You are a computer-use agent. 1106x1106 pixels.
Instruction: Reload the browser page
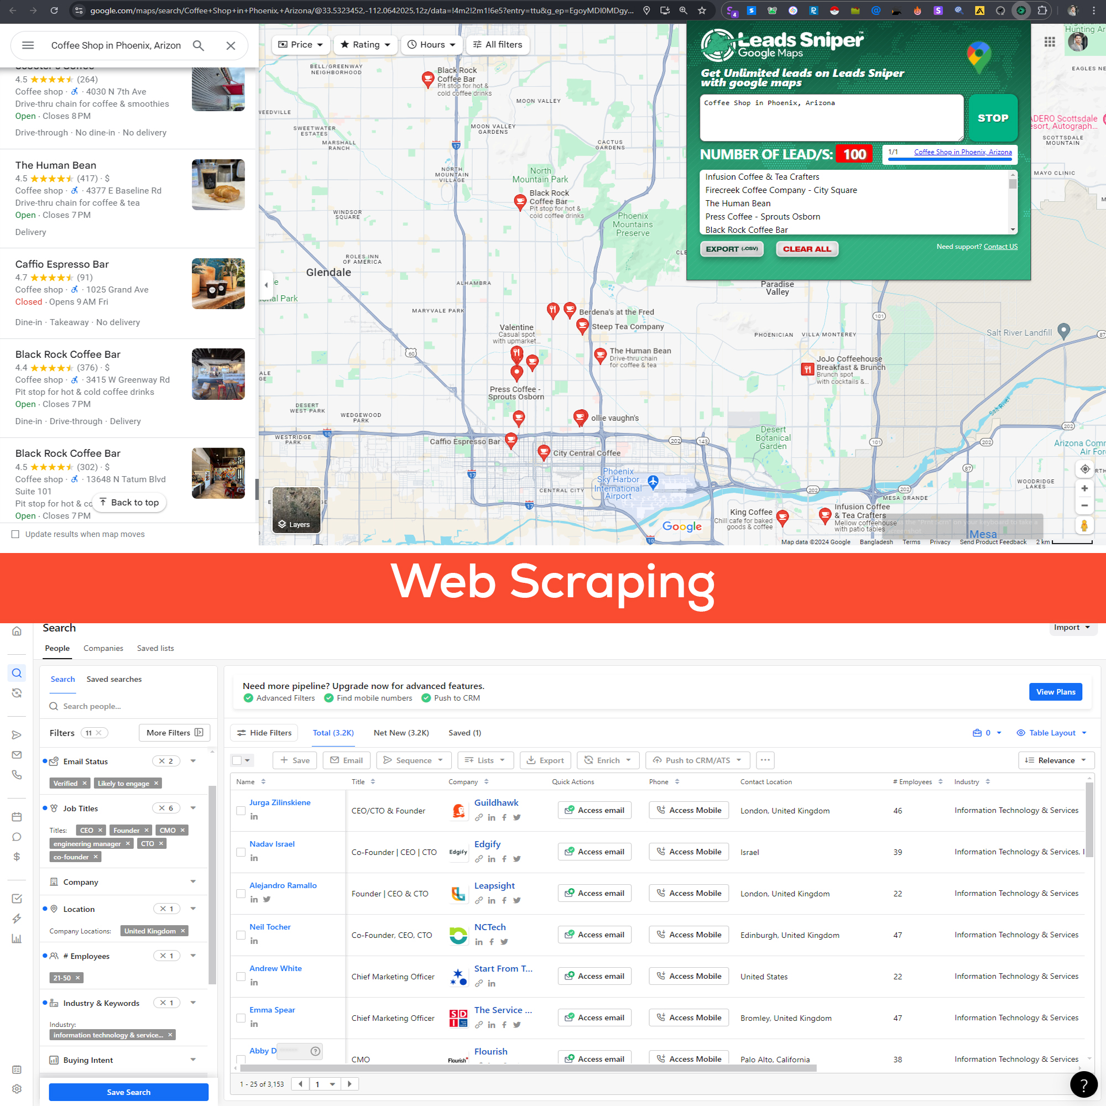[54, 11]
